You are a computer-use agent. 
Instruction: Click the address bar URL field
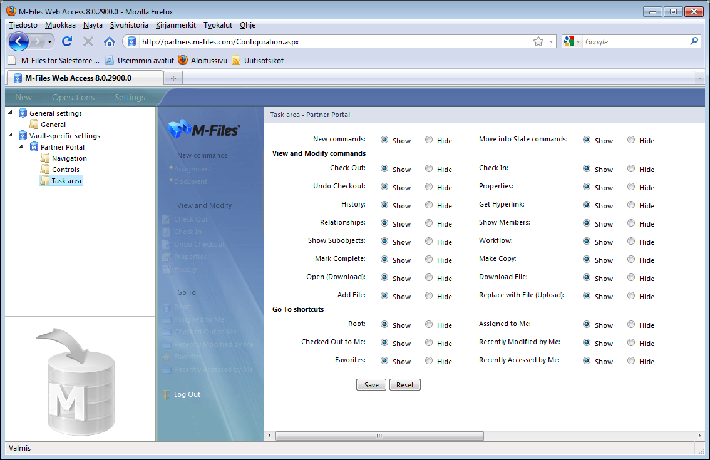click(335, 42)
